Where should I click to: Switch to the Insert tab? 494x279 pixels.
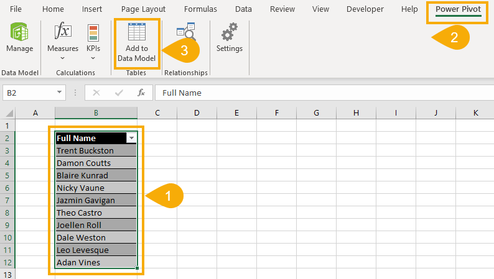[x=92, y=9]
